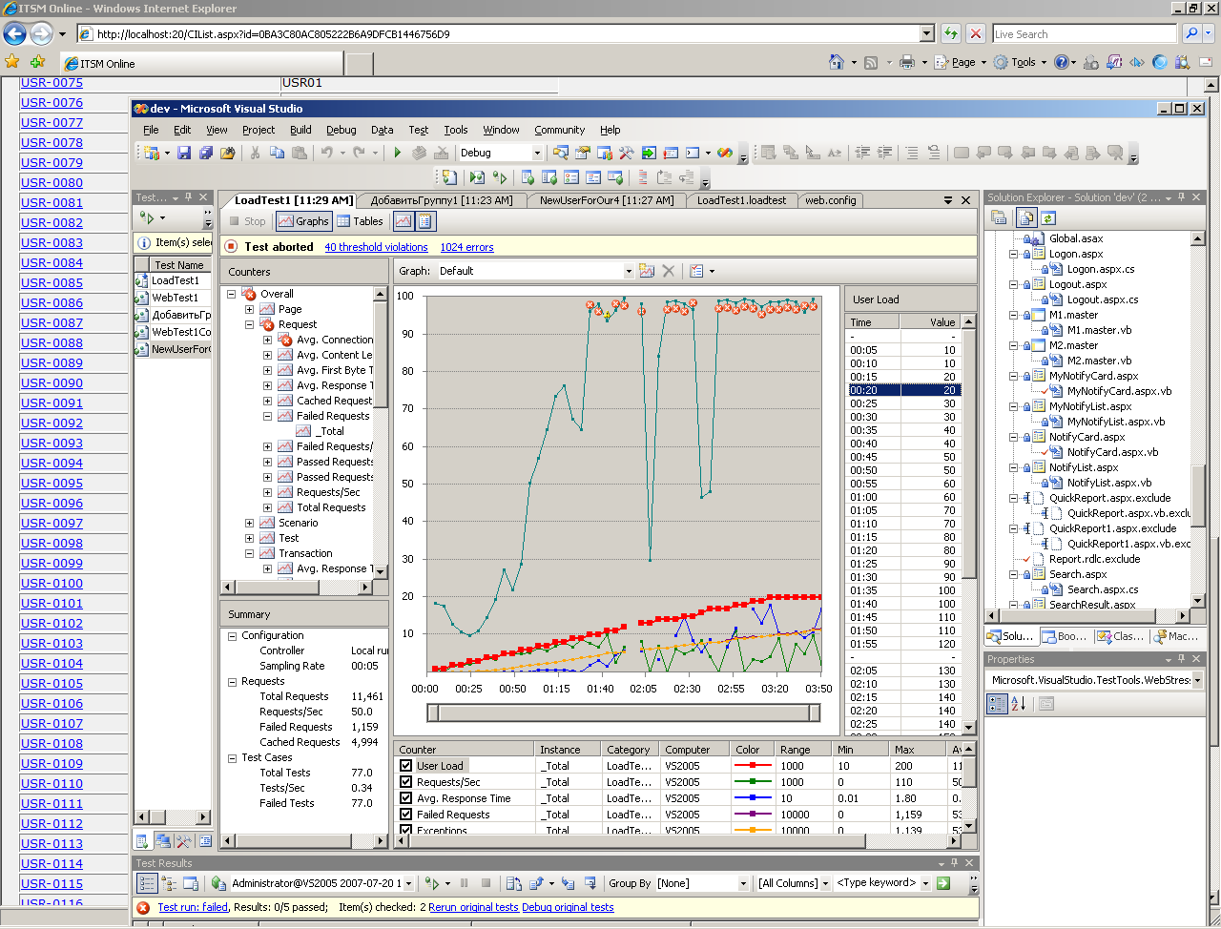
Task: Switch to the web.config tab
Action: [x=830, y=200]
